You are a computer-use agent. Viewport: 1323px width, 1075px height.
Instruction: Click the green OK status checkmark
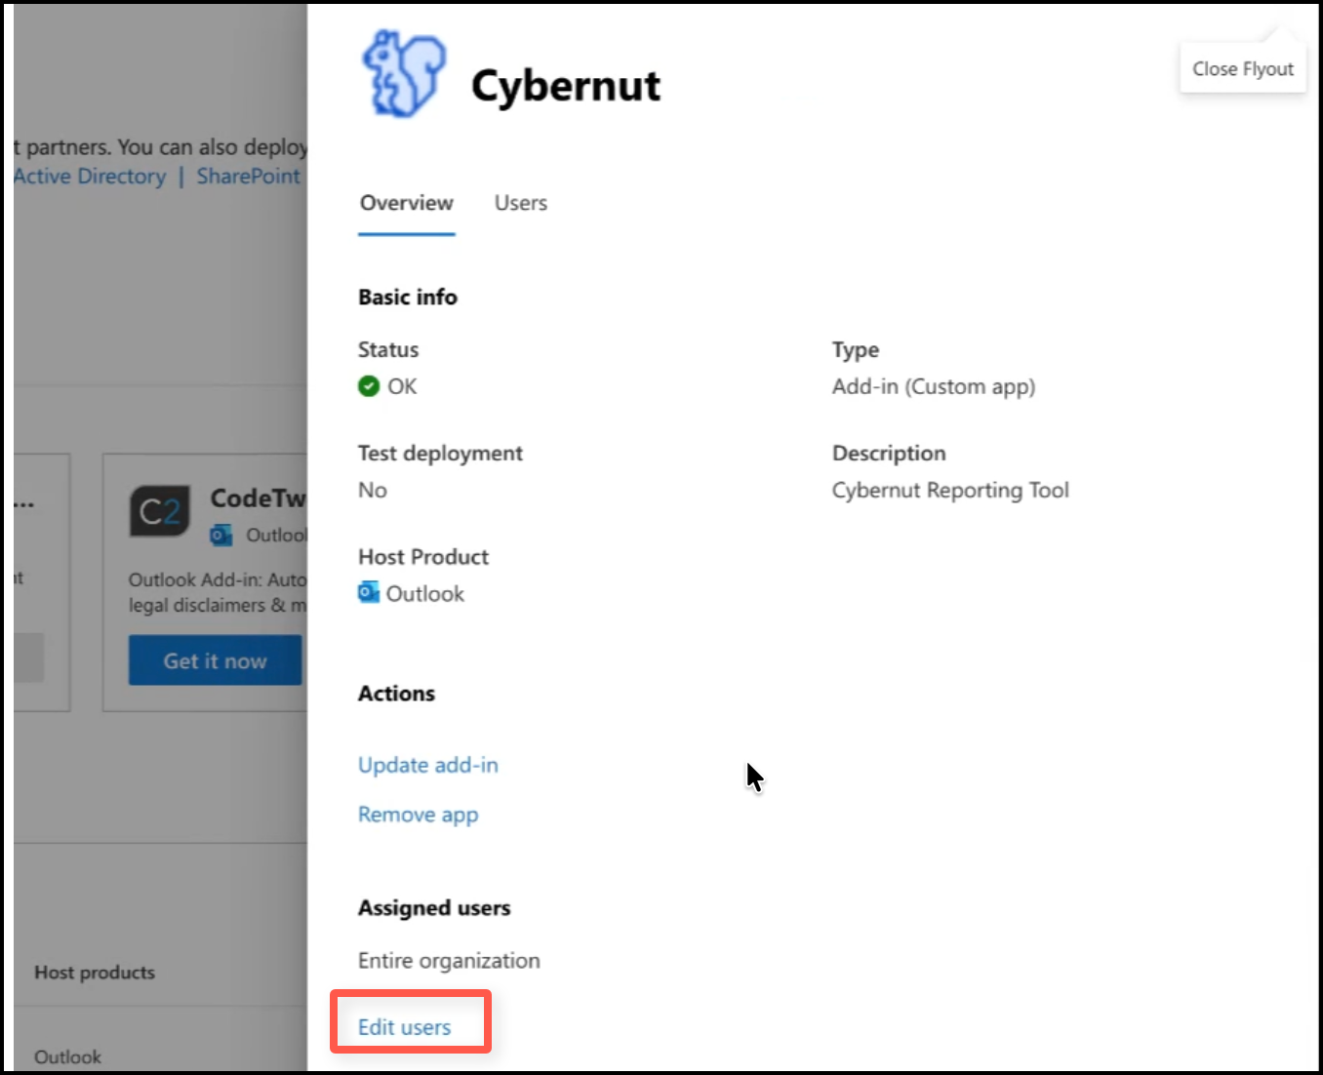click(x=369, y=386)
